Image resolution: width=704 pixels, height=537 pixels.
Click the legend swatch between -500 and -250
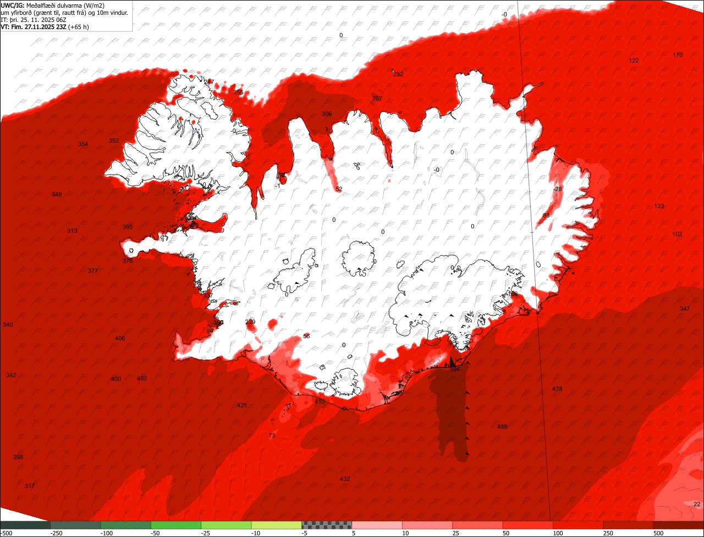click(x=25, y=525)
